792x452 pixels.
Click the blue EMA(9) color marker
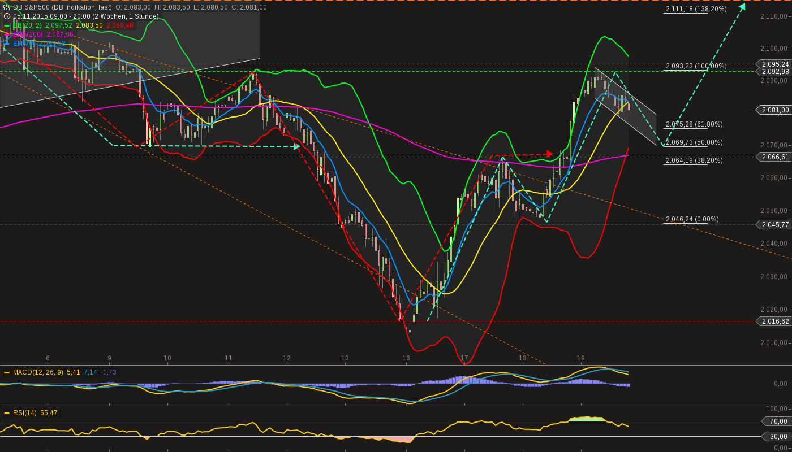[7, 44]
